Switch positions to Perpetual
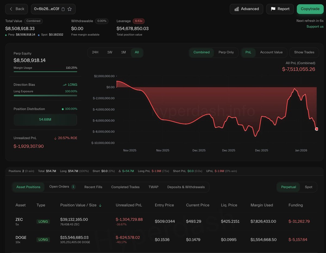Image resolution: width=326 pixels, height=253 pixels. point(289,187)
